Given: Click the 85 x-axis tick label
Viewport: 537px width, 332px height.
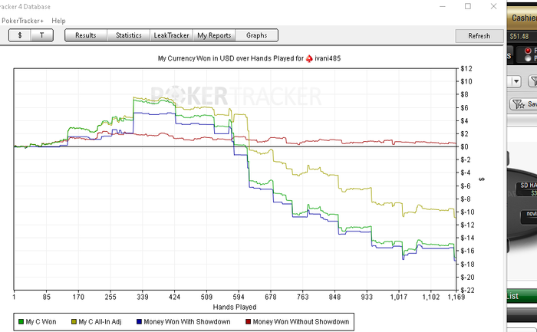Looking at the screenshot, I should (47, 297).
